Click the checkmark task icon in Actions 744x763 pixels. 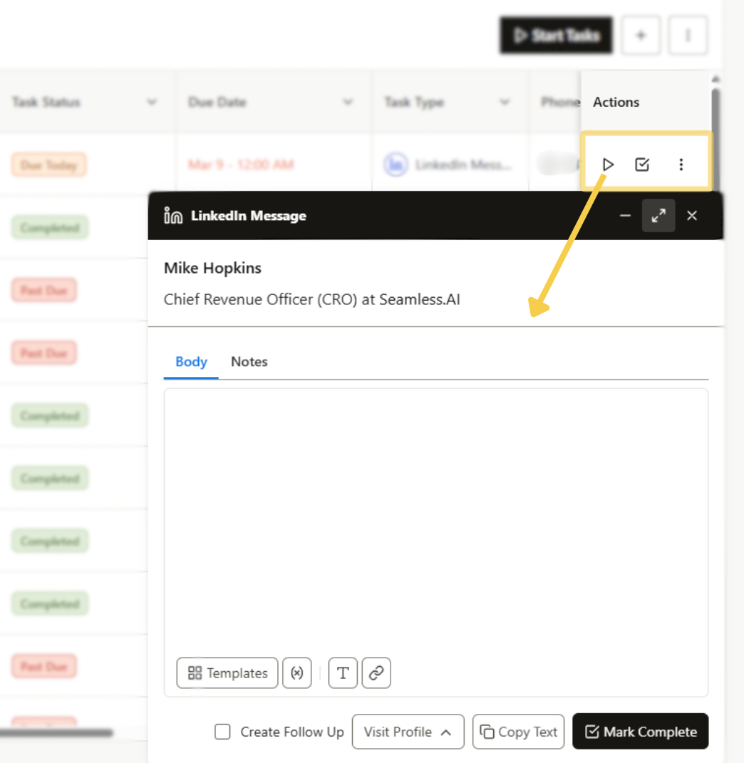pyautogui.click(x=642, y=164)
